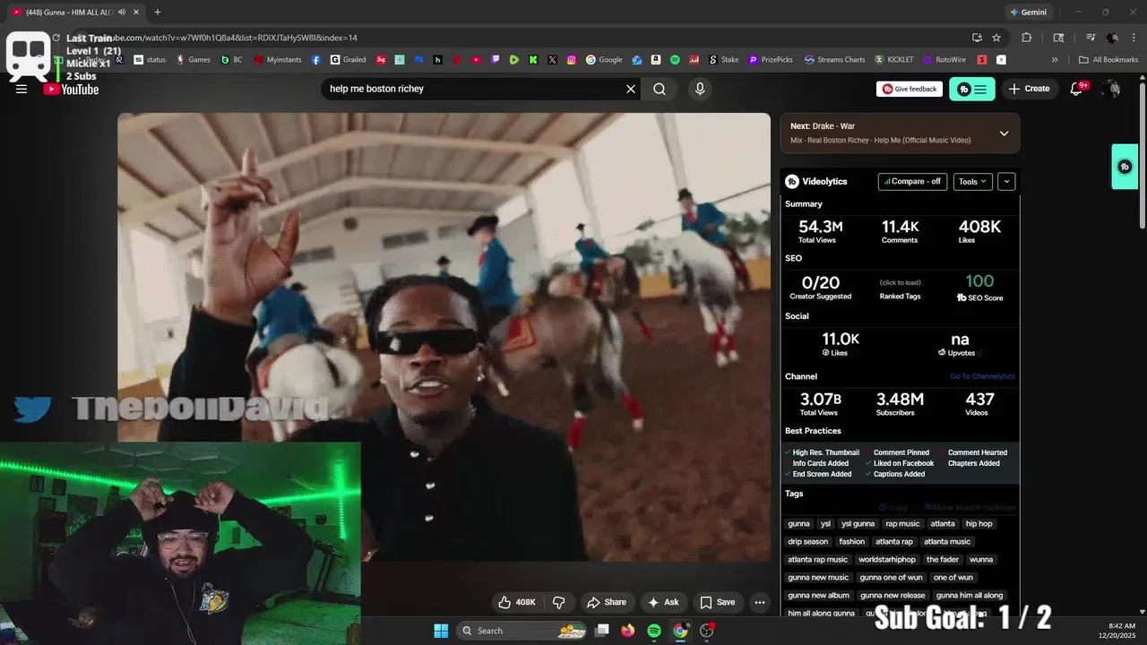1147x645 pixels.
Task: Open the RotoWire bookmark
Action: [x=944, y=60]
